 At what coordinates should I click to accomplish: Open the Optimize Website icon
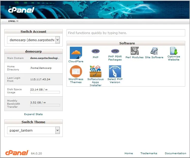coord(174,51)
